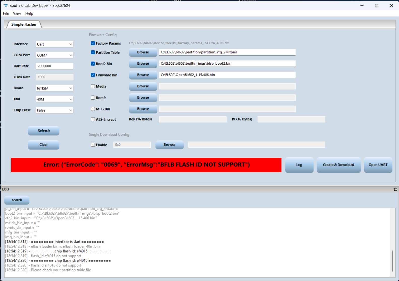Click the AES Key (16 Bytes) field
Viewport: 399px width, 281px height.
tap(193, 119)
